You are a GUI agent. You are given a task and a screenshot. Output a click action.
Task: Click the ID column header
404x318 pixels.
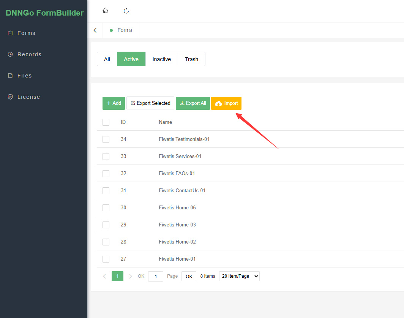click(123, 122)
